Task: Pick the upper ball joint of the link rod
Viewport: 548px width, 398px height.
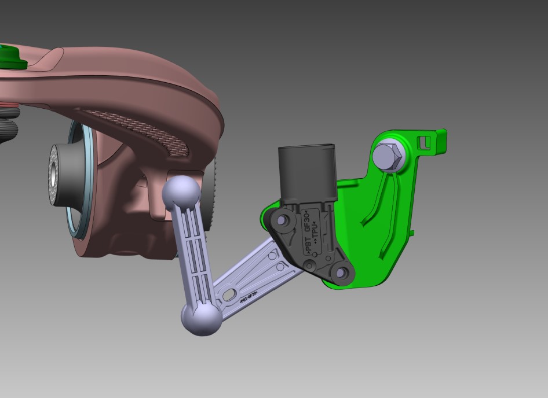Action: click(181, 194)
